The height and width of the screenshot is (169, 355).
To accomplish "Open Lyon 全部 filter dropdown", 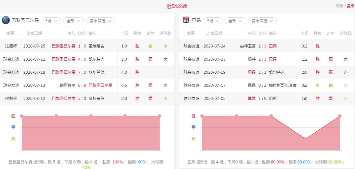I will (x=235, y=21).
